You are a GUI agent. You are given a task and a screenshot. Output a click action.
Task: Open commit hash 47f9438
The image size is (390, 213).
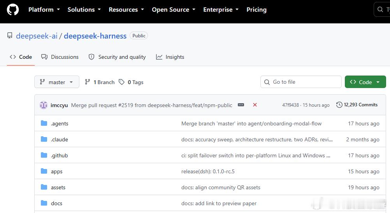(290, 105)
